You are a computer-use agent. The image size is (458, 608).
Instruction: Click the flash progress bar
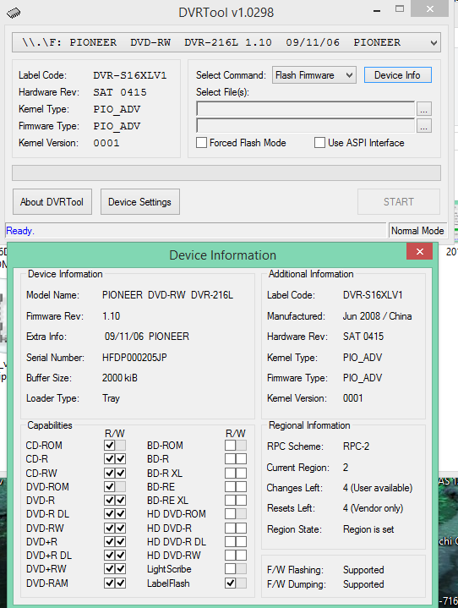pos(226,173)
